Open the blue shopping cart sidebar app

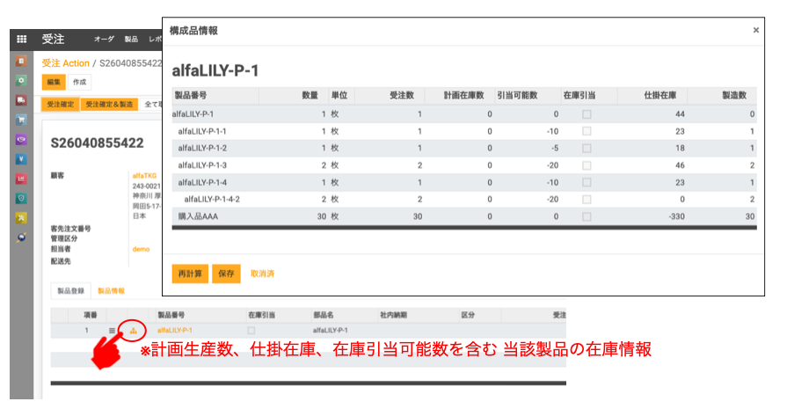(21, 120)
